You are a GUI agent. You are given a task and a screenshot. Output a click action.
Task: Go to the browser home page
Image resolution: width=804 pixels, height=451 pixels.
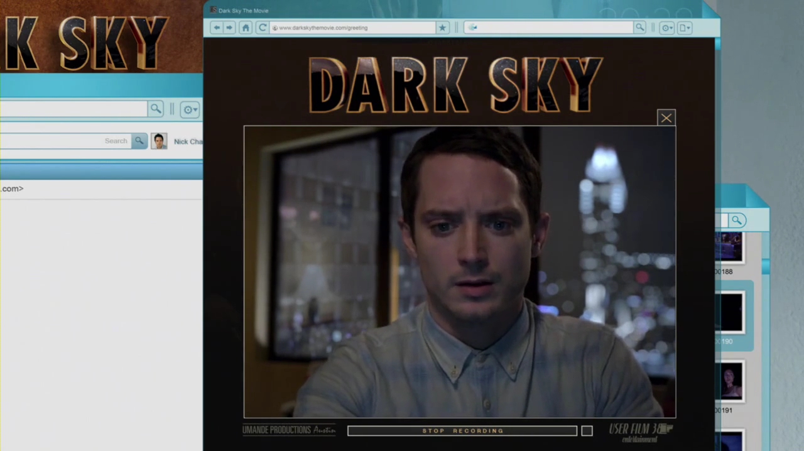(x=246, y=28)
